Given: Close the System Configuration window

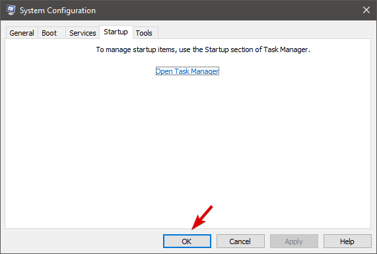Looking at the screenshot, I should [x=366, y=10].
